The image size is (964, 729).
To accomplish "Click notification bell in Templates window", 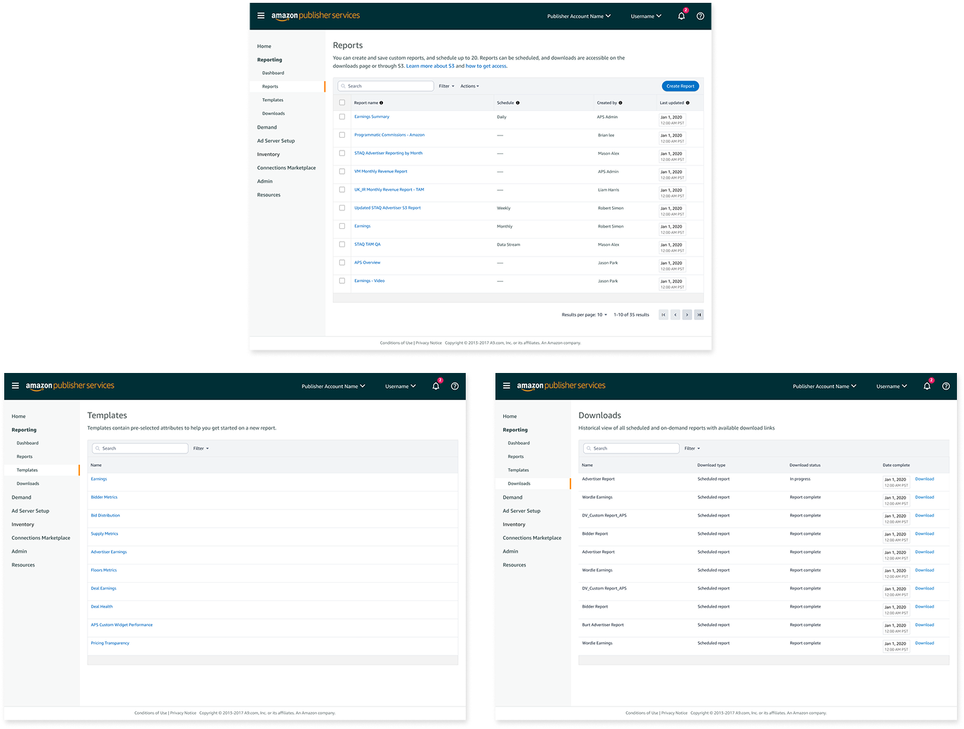I will pyautogui.click(x=436, y=386).
